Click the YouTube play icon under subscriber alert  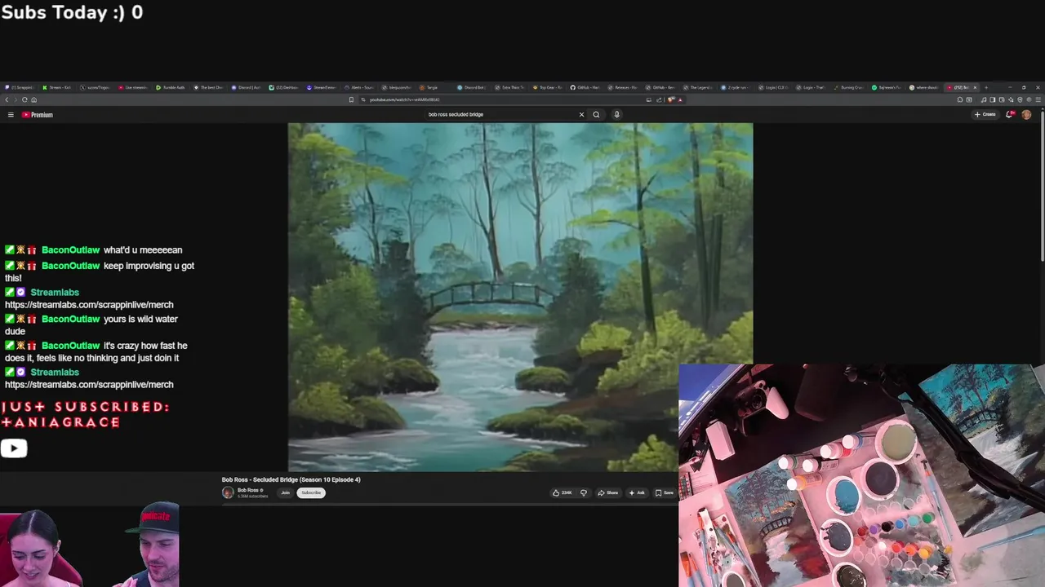[14, 448]
